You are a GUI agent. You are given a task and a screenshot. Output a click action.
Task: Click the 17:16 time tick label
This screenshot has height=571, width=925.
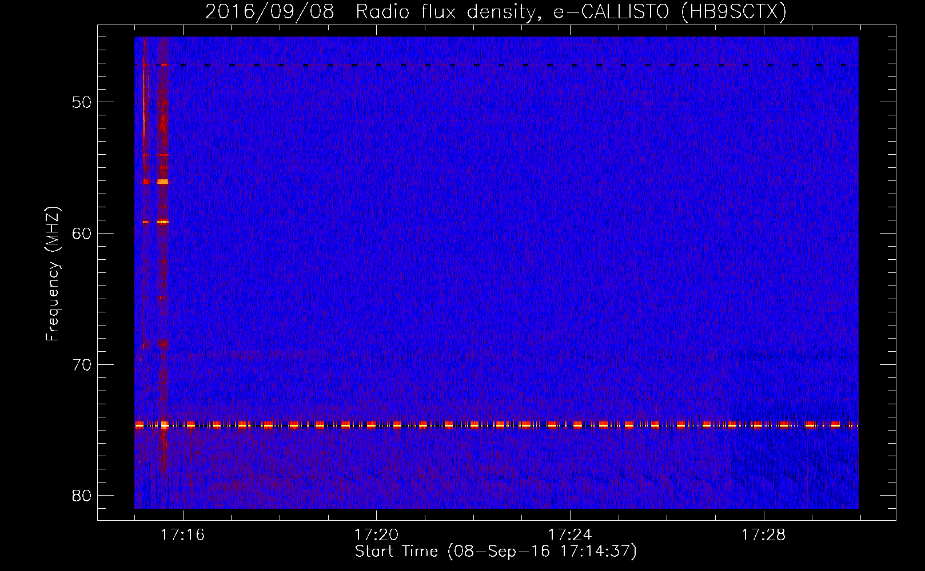coord(182,534)
